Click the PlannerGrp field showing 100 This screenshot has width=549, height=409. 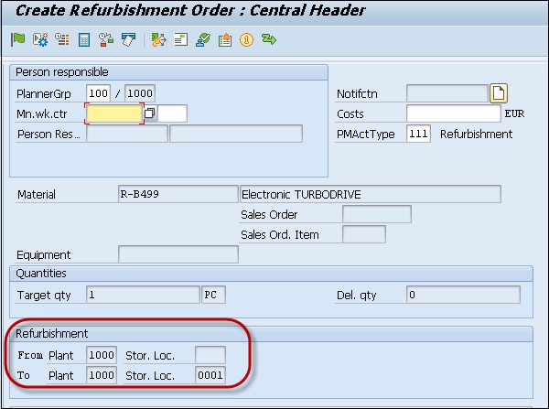(98, 93)
